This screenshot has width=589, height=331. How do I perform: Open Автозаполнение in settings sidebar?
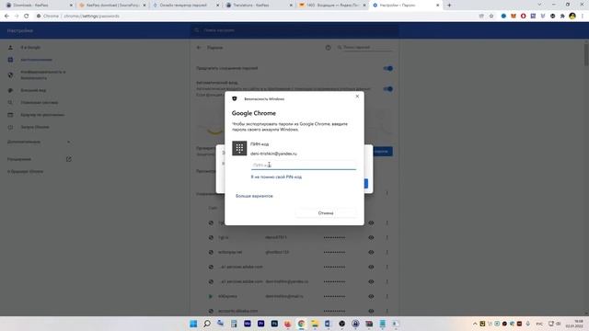point(36,60)
